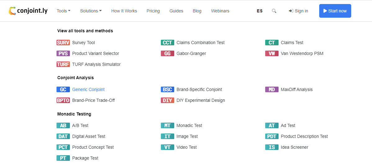Click the DAT badge icon
Screen dimensions: 372x163
(63, 136)
